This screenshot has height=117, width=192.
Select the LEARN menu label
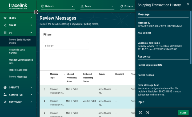click(x=13, y=18)
